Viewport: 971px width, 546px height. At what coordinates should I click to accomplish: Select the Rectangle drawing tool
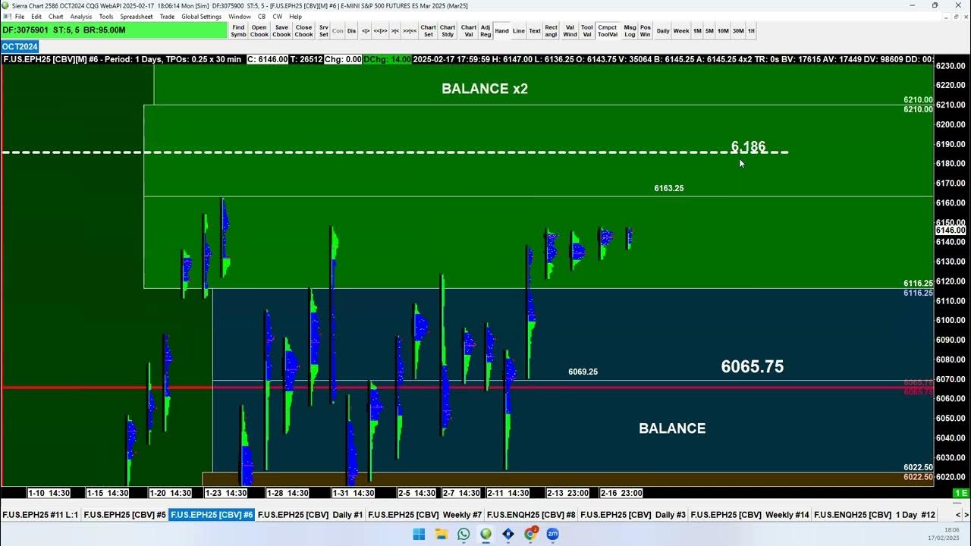[x=551, y=30]
